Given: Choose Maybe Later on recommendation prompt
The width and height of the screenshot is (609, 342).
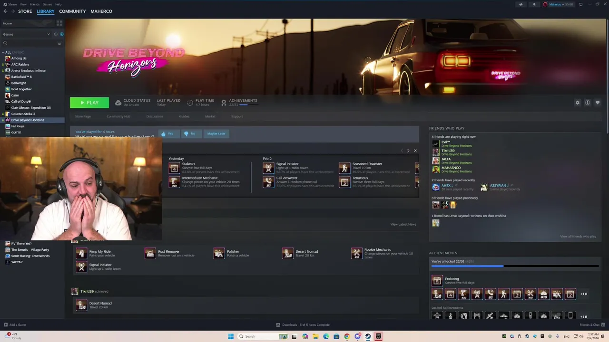Looking at the screenshot, I should tap(216, 134).
